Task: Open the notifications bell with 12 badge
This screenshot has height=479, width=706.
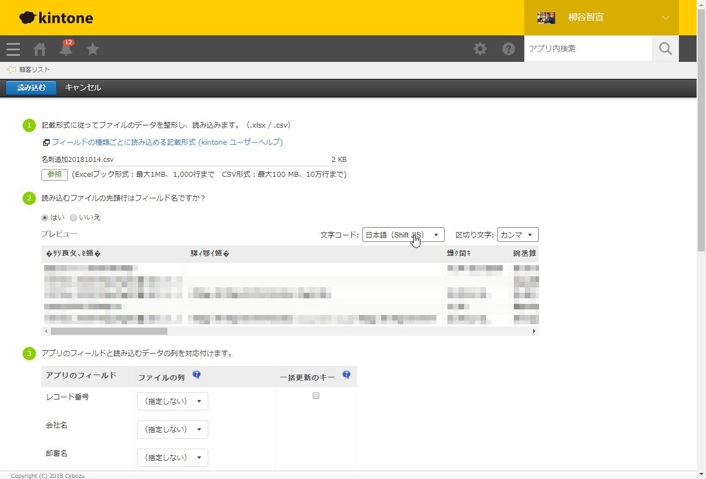Action: pos(66,49)
